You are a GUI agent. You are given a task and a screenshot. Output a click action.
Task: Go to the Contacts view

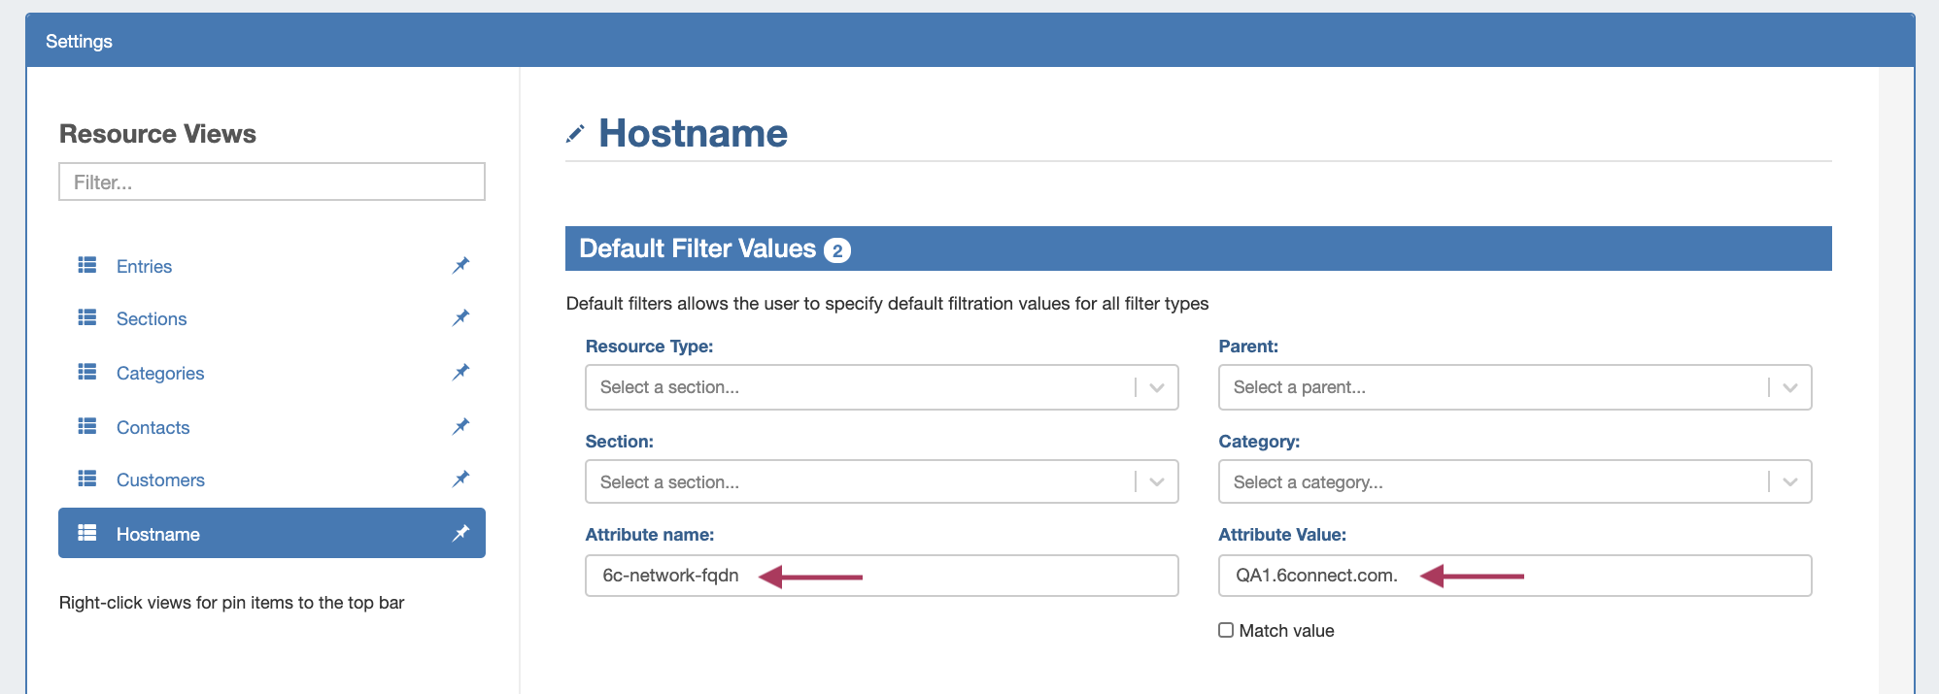(x=153, y=427)
